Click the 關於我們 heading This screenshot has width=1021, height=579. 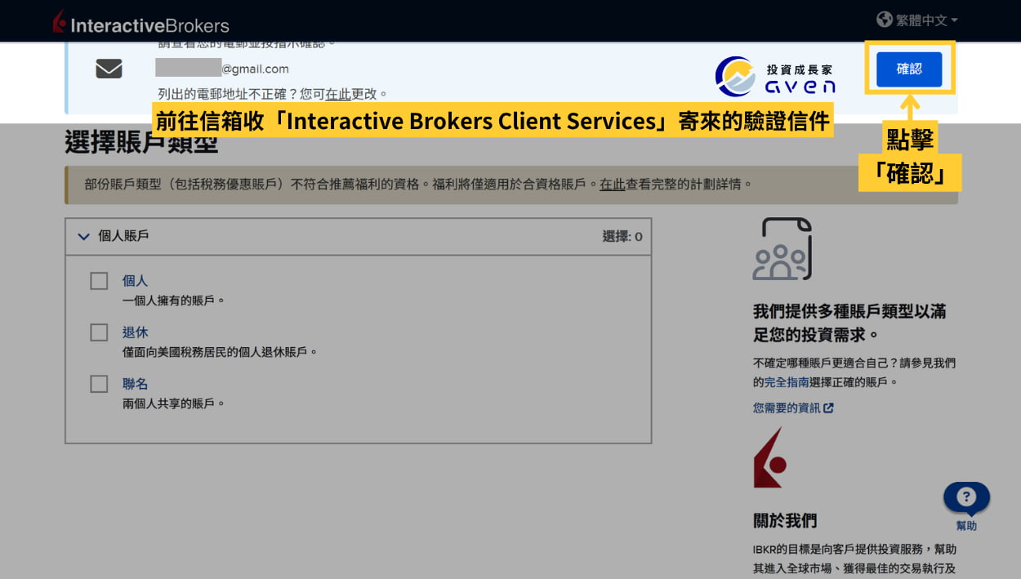(785, 521)
